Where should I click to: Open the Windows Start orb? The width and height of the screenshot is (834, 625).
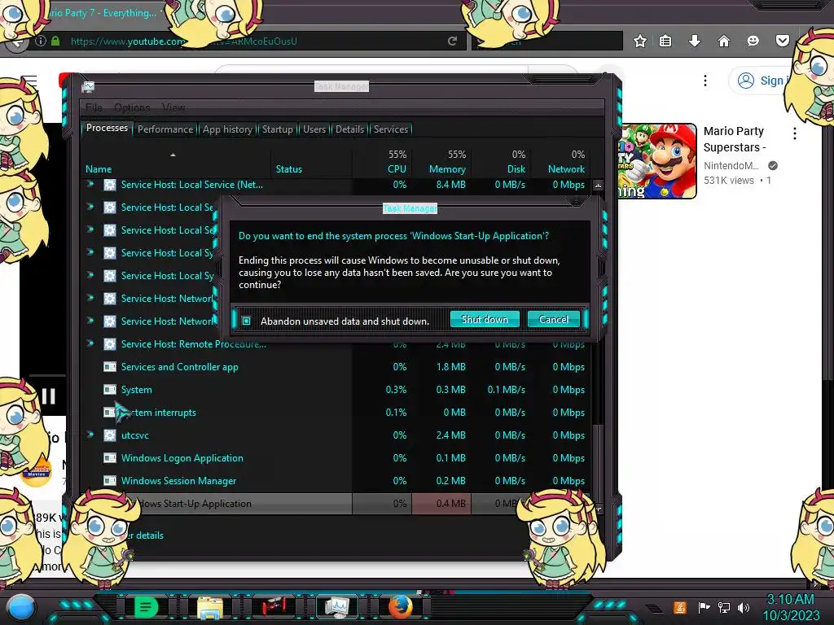click(21, 607)
